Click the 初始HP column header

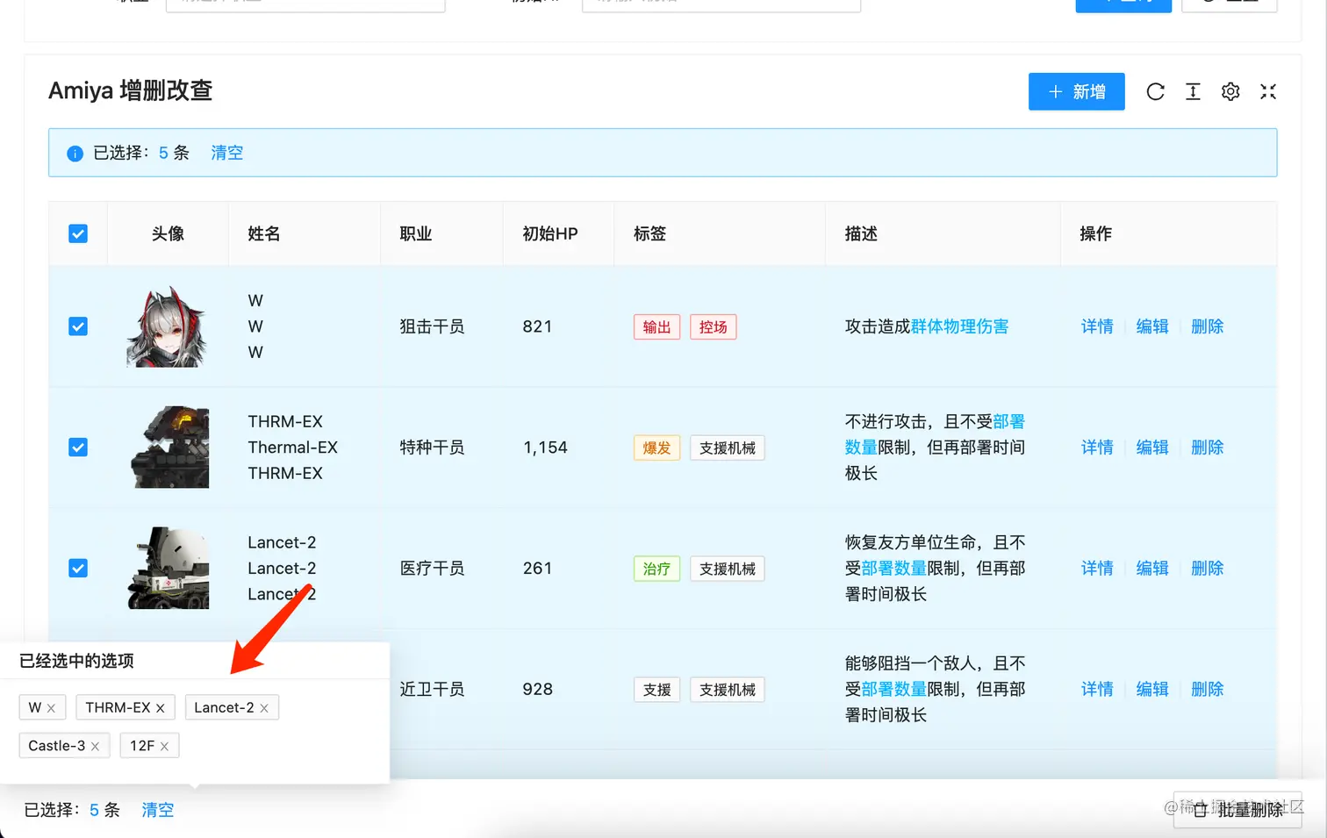pos(550,233)
